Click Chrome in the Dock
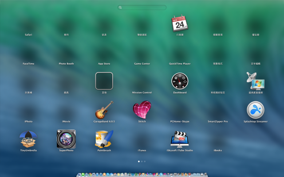Viewport: 284px width, 177px height. point(90,174)
